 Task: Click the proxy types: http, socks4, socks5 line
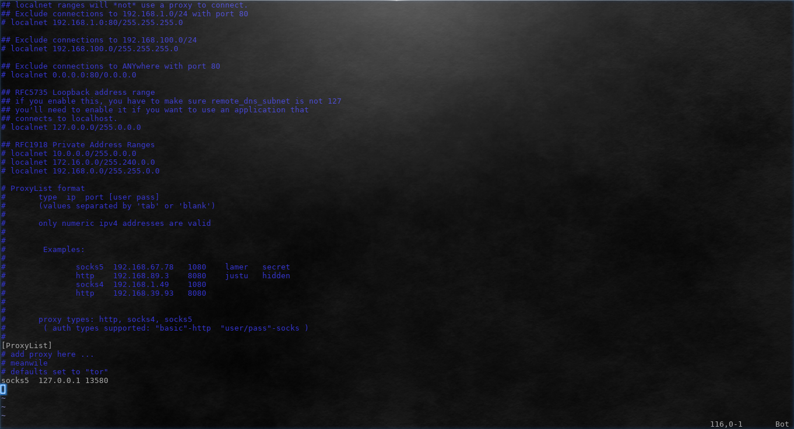(115, 319)
